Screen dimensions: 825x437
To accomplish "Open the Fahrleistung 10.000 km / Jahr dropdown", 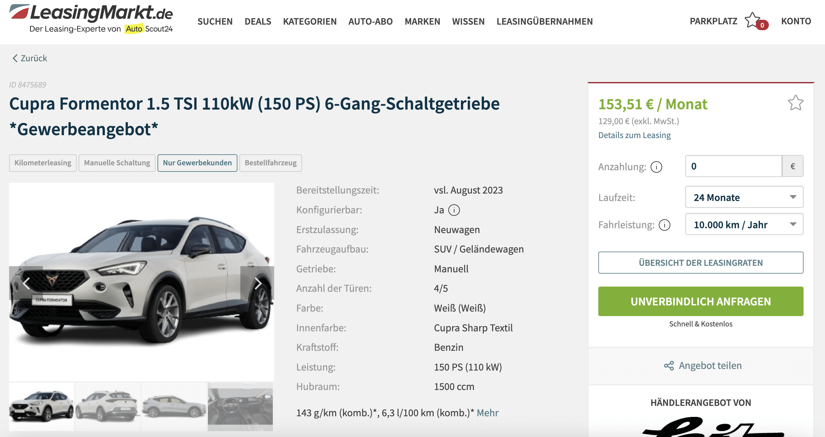I will [x=744, y=224].
